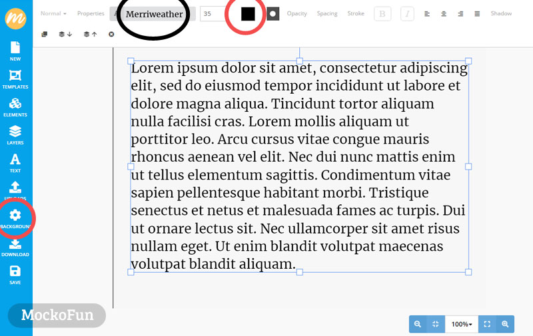Screen dimensions: 533x336
Task: Zoom in on the canvas
Action: pos(505,324)
